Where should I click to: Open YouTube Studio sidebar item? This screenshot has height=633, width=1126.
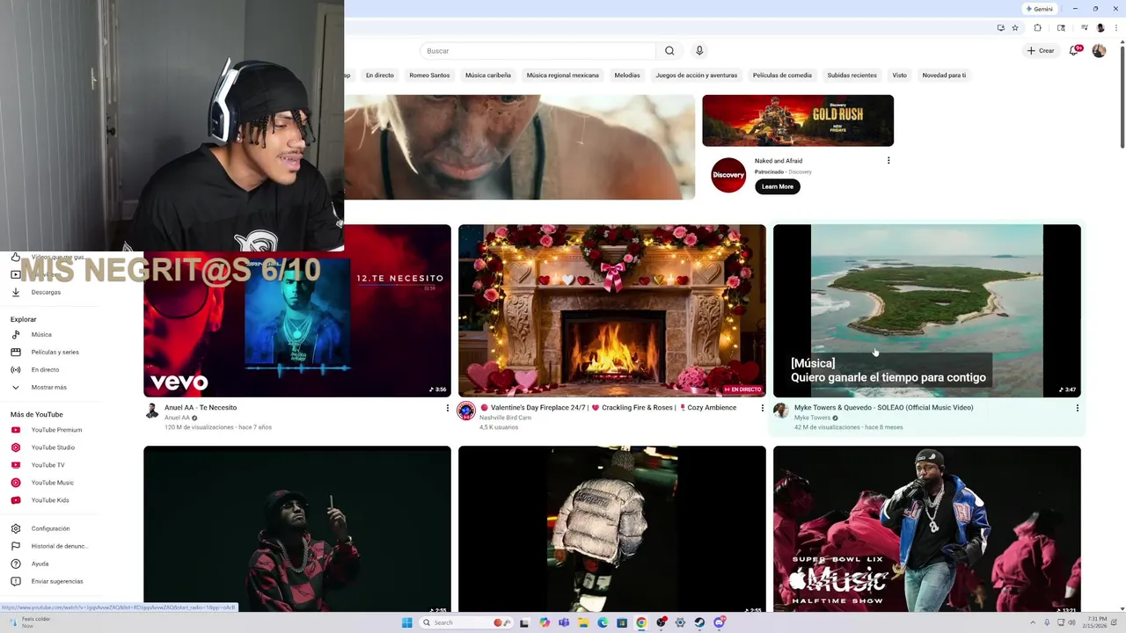[53, 447]
